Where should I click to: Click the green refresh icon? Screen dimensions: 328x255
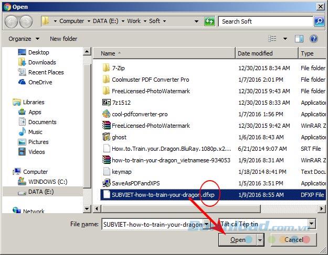tap(210, 21)
